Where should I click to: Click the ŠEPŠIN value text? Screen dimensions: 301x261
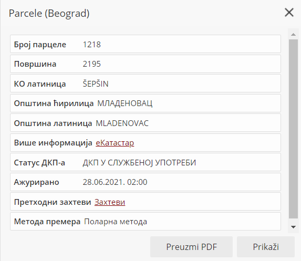click(x=96, y=83)
